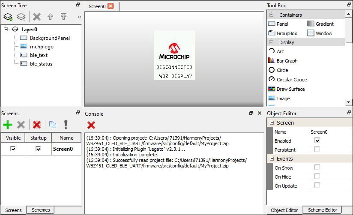This screenshot has height=215, width=353.
Task: Switch to the Schemes tab
Action: coord(41,210)
